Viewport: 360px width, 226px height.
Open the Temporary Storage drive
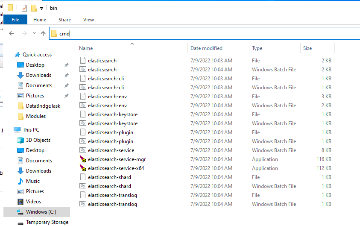click(47, 222)
